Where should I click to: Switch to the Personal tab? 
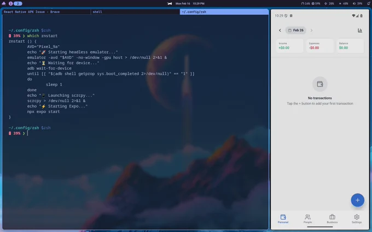[283, 219]
